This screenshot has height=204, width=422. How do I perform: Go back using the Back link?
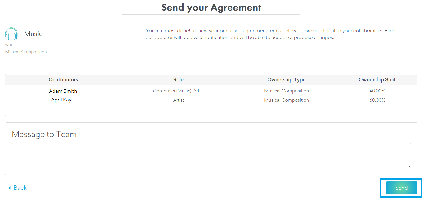point(20,188)
